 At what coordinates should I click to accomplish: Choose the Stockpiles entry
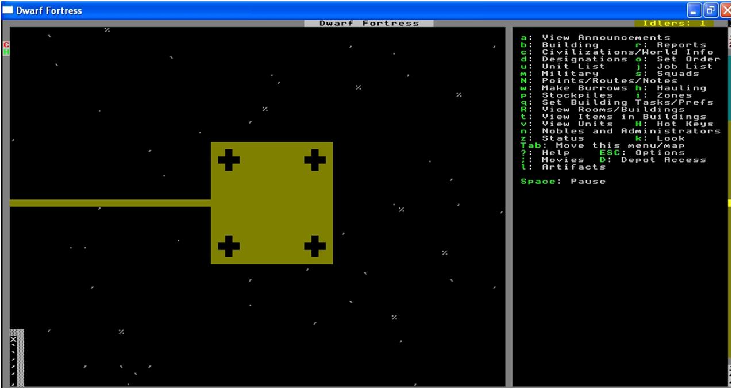567,95
